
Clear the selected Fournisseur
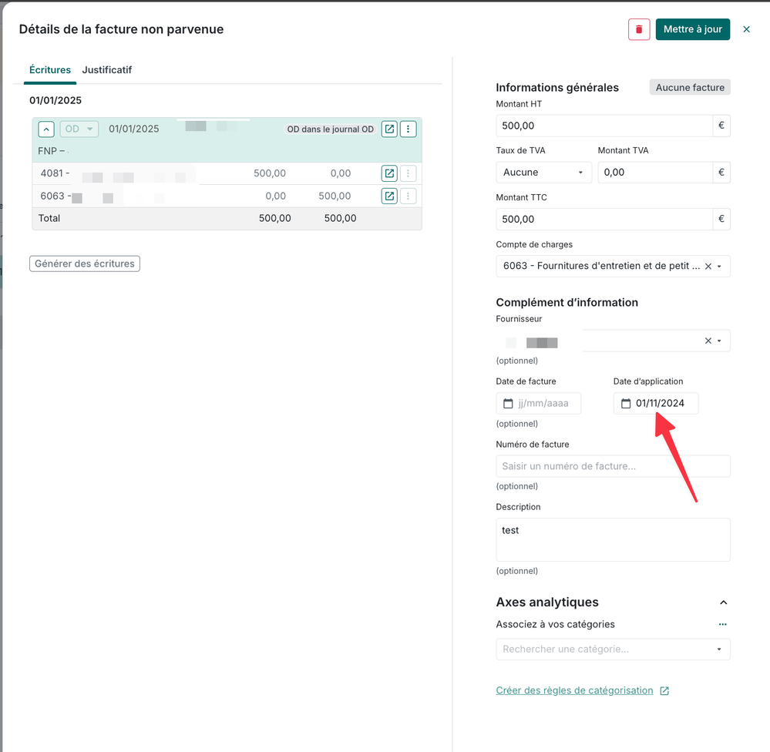(x=708, y=341)
